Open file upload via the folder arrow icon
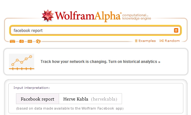The height and width of the screenshot is (115, 191). [38, 42]
